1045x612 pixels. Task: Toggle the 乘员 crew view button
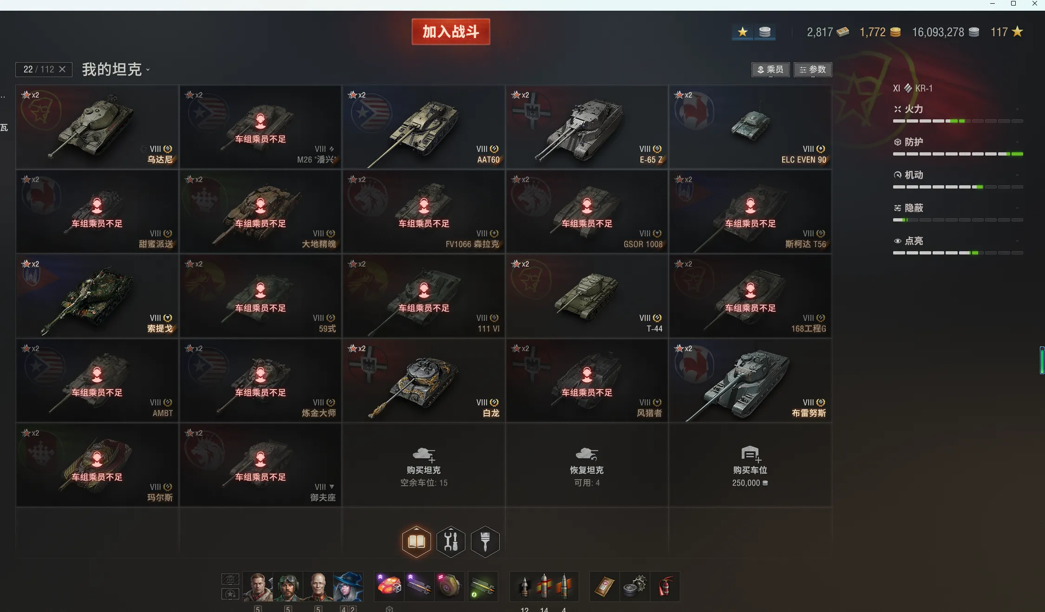(x=771, y=70)
